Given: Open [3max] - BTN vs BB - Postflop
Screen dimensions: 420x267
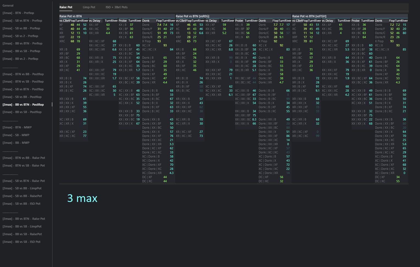Looking at the screenshot, I should click(23, 74).
